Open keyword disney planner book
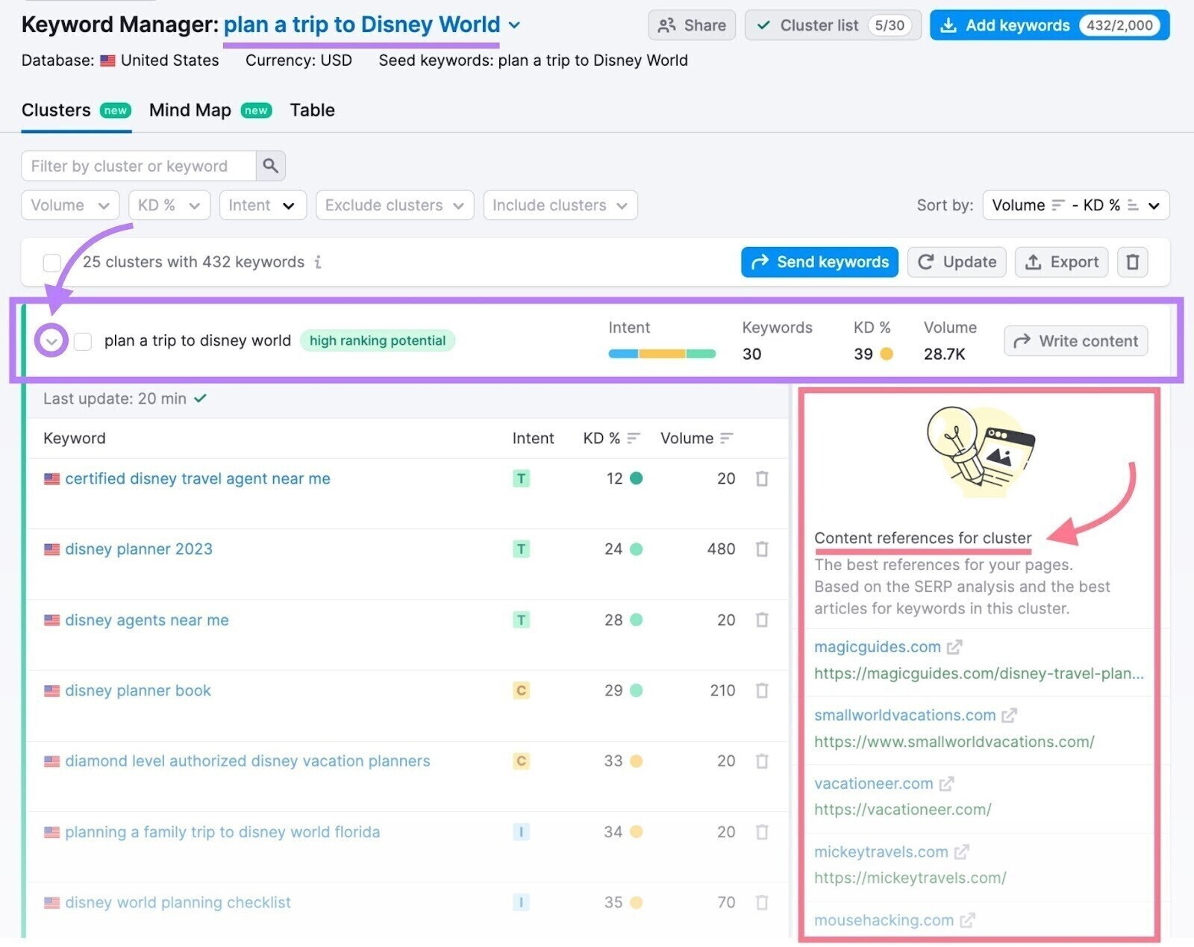Image resolution: width=1194 pixels, height=947 pixels. pyautogui.click(x=138, y=690)
